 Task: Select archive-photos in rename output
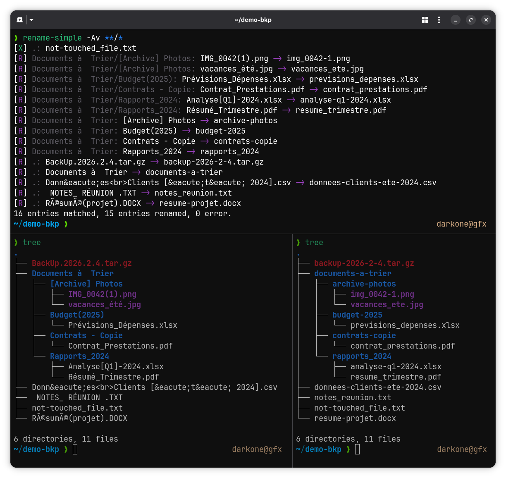pos(246,121)
